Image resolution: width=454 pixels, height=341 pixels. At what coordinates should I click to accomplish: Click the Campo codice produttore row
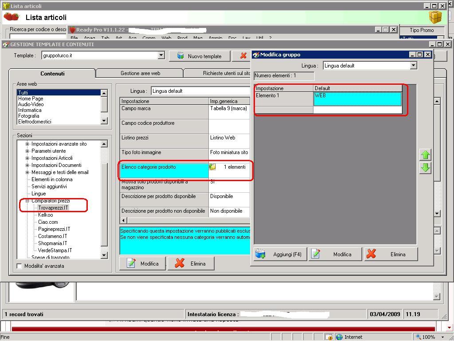[x=185, y=127]
